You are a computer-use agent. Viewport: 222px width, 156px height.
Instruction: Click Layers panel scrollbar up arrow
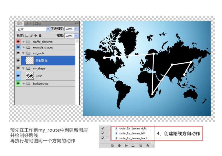coord(77,41)
